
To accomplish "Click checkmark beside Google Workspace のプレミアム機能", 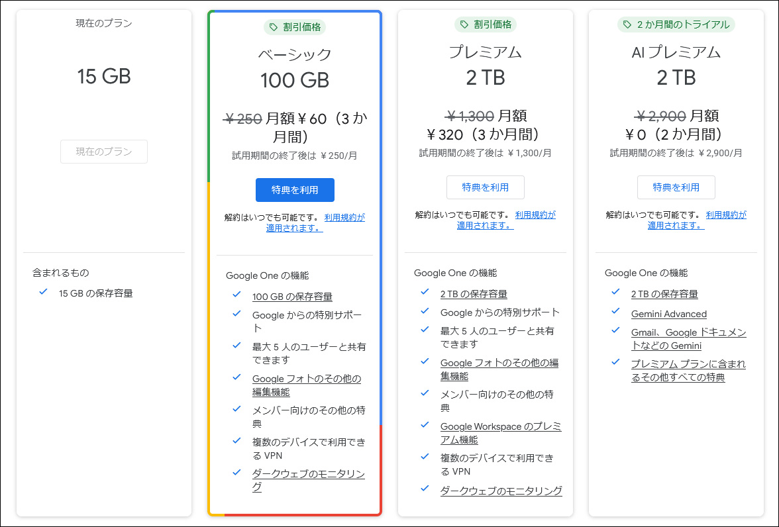I will point(425,424).
